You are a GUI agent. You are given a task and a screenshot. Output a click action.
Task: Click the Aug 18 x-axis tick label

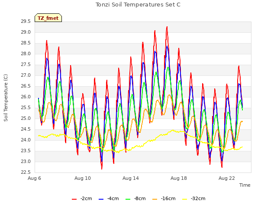[179, 178]
